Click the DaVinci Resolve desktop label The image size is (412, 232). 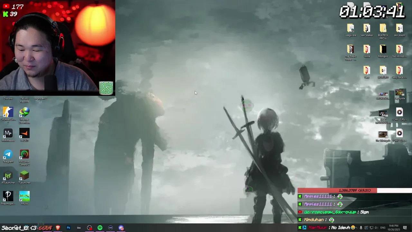pyautogui.click(x=24, y=100)
